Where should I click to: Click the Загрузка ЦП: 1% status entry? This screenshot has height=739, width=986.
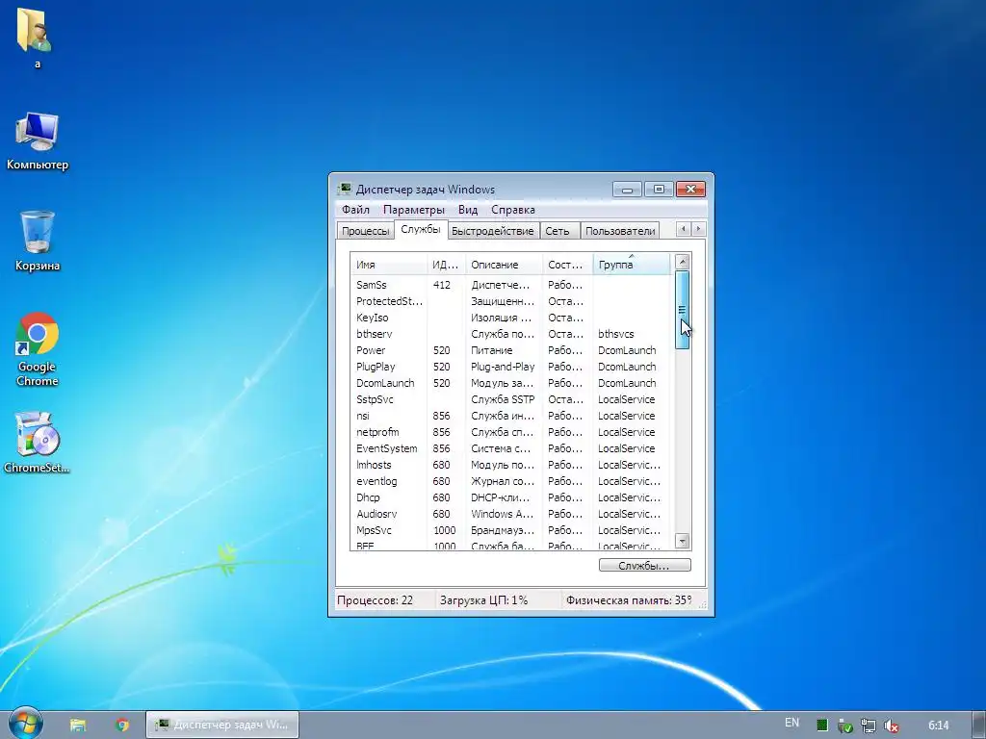483,600
